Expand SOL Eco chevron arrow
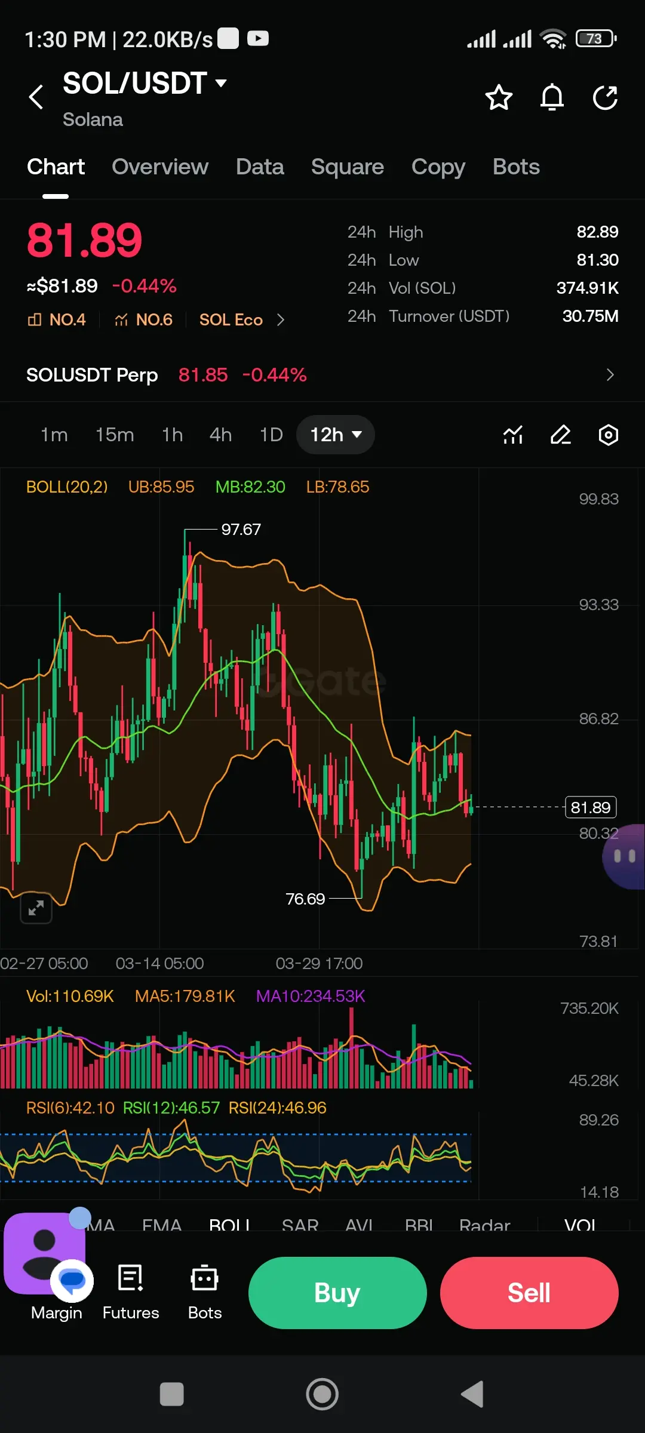645x1433 pixels. click(281, 320)
